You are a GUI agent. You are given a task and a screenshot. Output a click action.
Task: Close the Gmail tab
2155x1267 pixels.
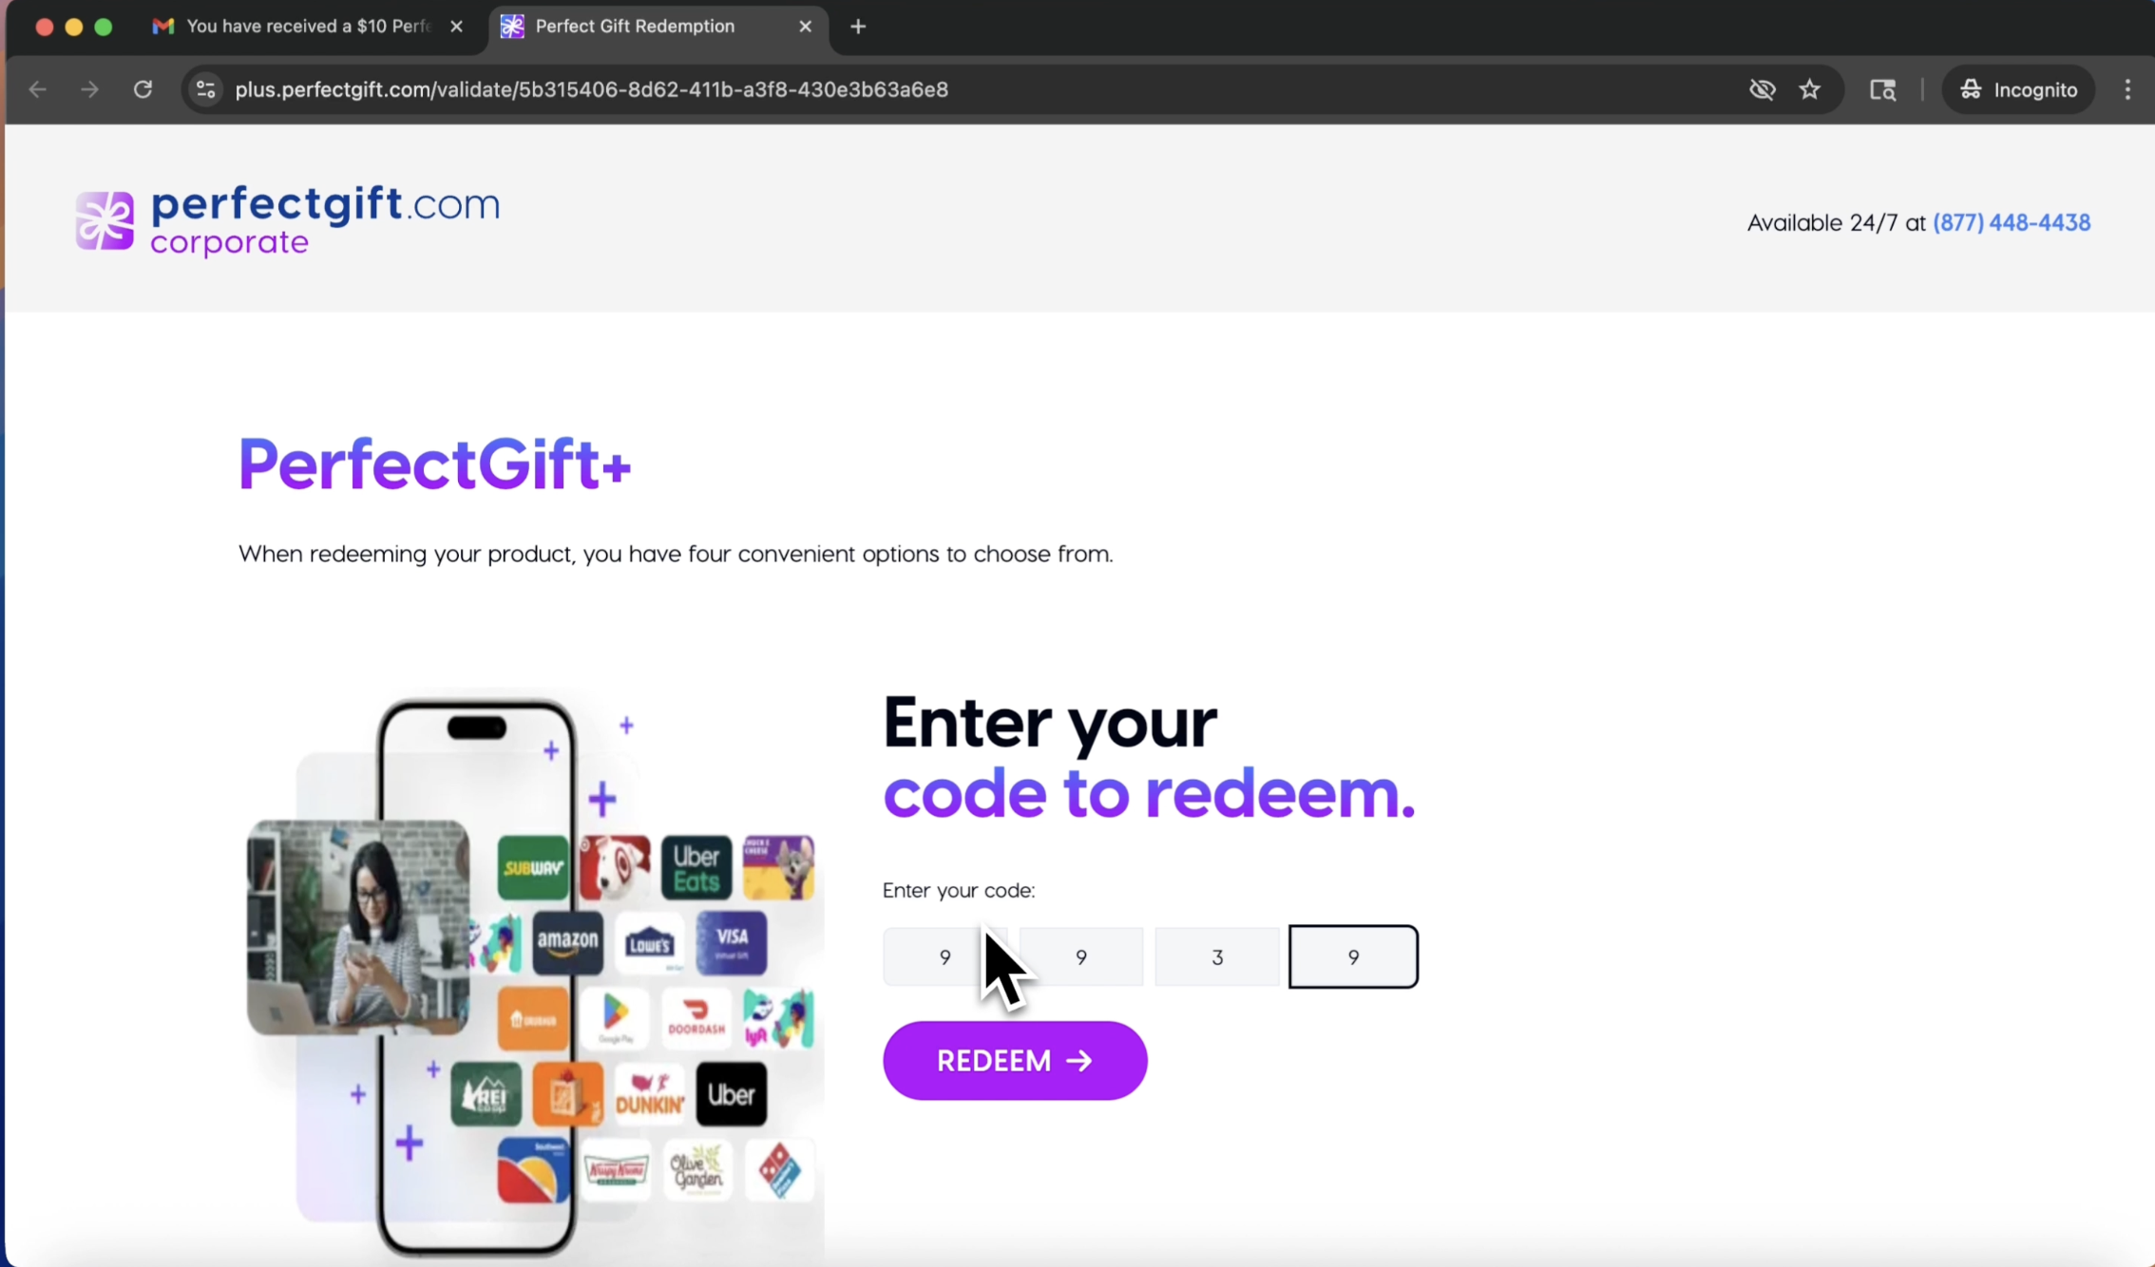tap(456, 27)
